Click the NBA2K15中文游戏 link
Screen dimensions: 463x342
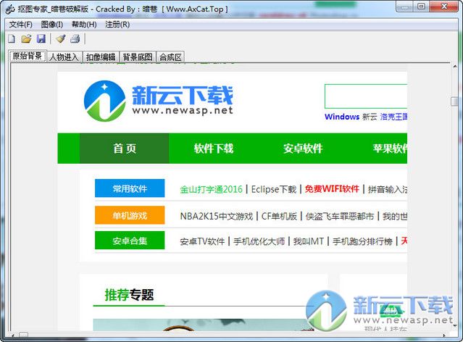point(217,216)
